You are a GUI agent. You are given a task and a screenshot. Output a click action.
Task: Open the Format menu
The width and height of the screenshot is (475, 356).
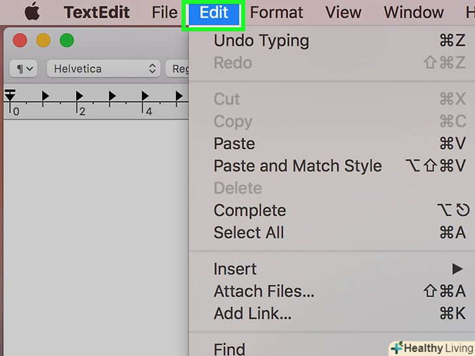pyautogui.click(x=276, y=12)
